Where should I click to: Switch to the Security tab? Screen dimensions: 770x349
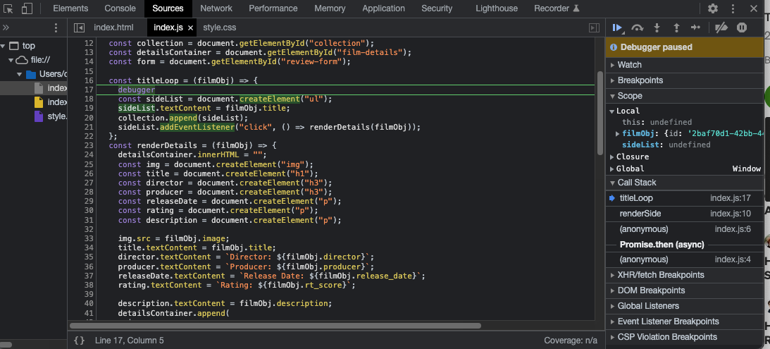point(437,8)
